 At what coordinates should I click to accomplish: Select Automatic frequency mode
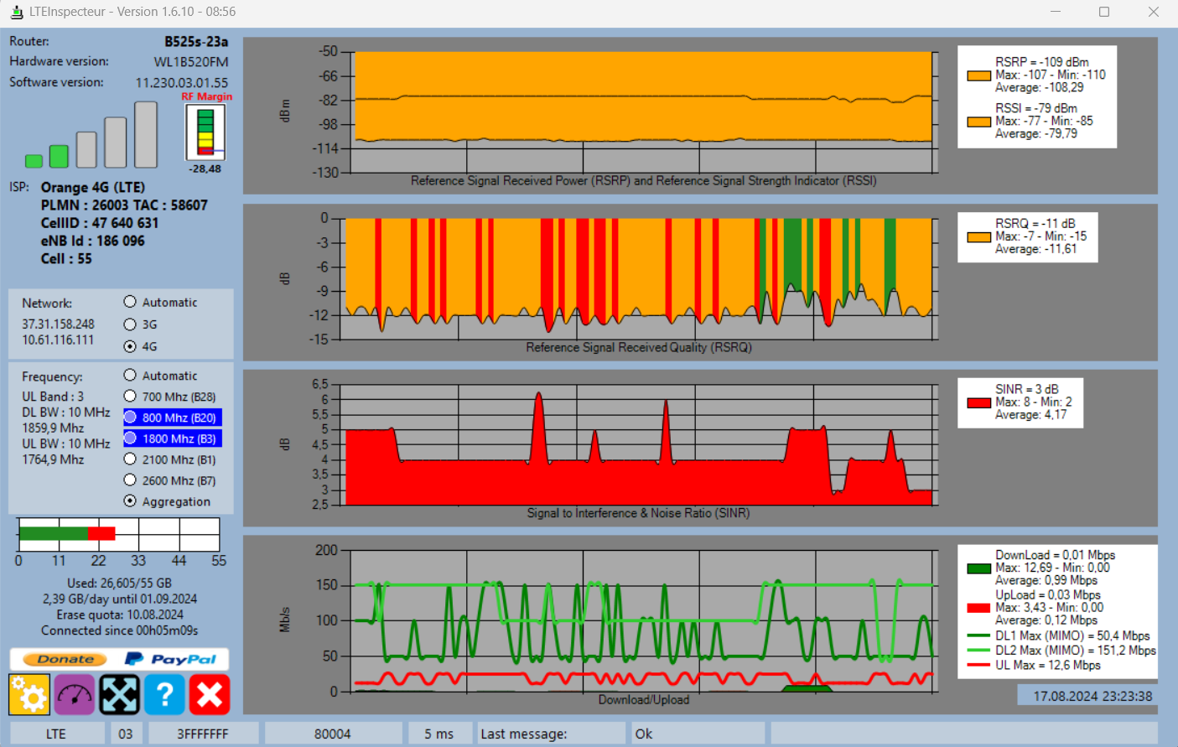[130, 375]
